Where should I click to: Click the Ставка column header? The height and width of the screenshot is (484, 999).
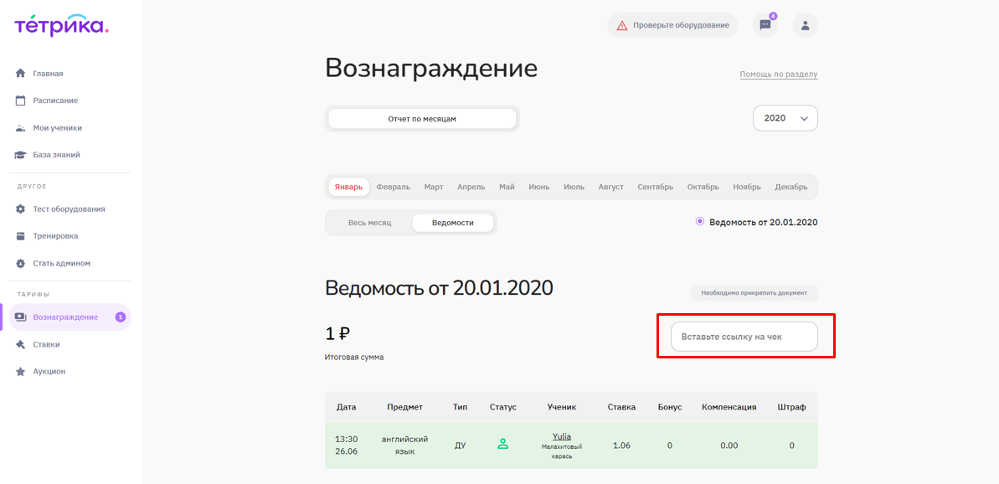(621, 407)
